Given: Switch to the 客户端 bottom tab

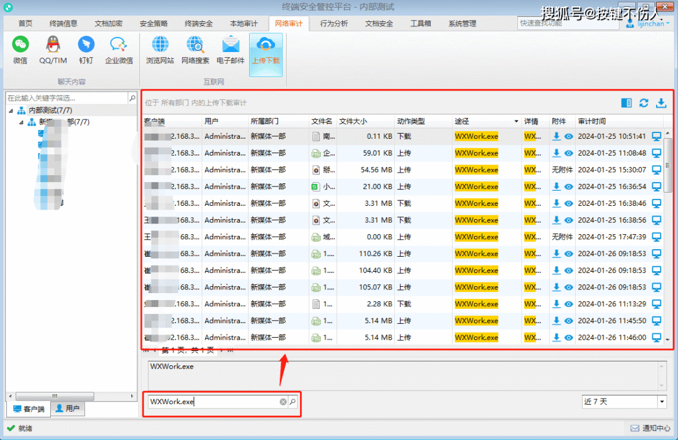Looking at the screenshot, I should tap(28, 409).
